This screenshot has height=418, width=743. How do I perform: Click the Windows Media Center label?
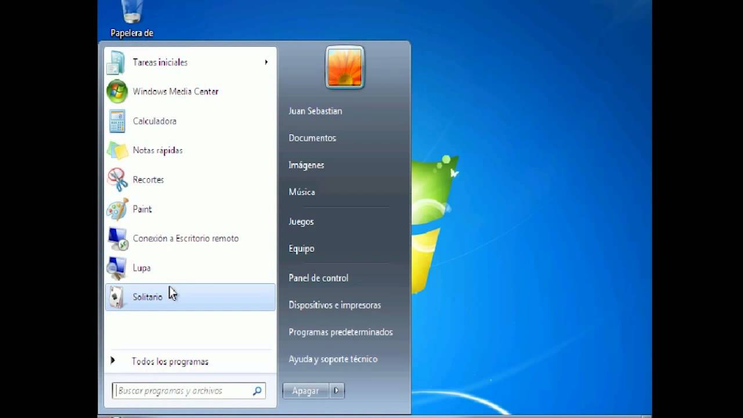(x=176, y=92)
